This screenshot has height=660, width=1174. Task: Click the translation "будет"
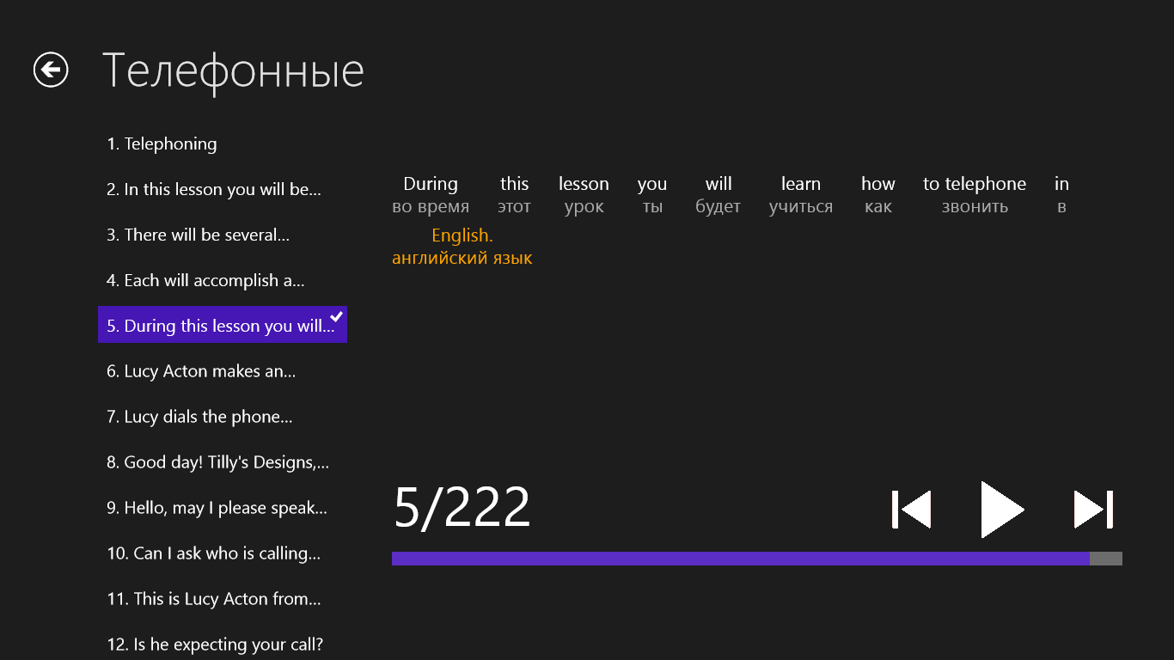click(718, 207)
